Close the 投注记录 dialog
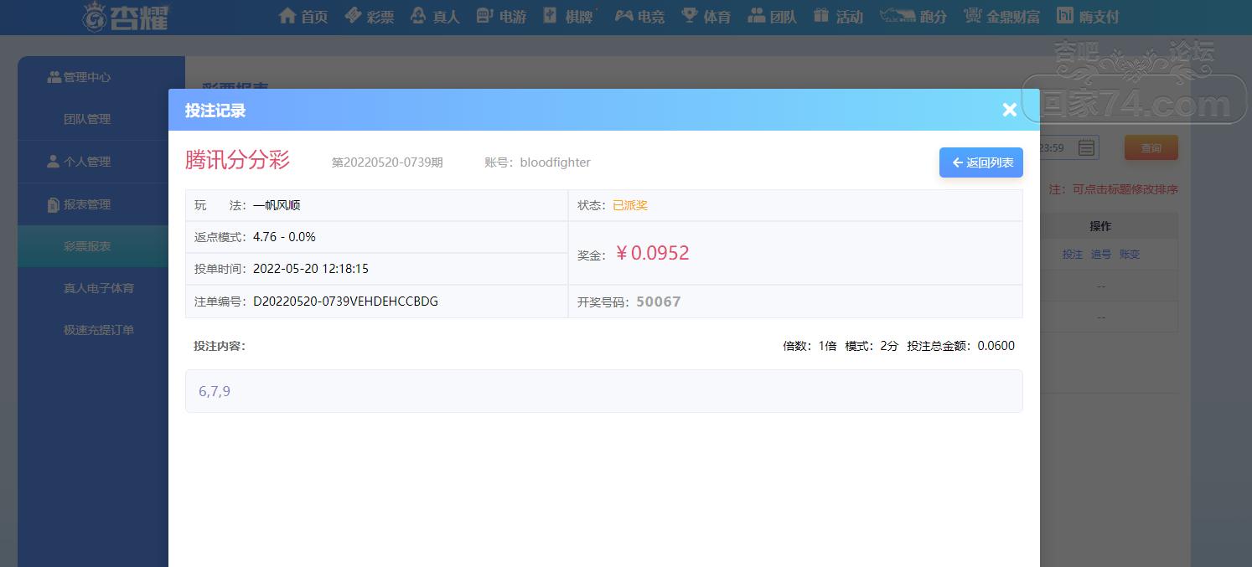The image size is (1252, 567). pos(1010,110)
